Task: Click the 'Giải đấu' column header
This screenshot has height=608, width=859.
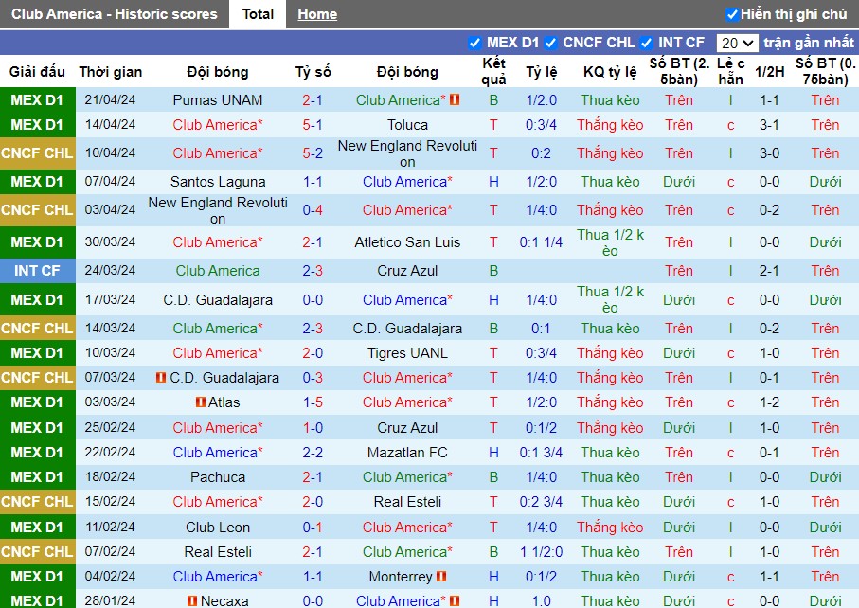Action: click(x=37, y=72)
